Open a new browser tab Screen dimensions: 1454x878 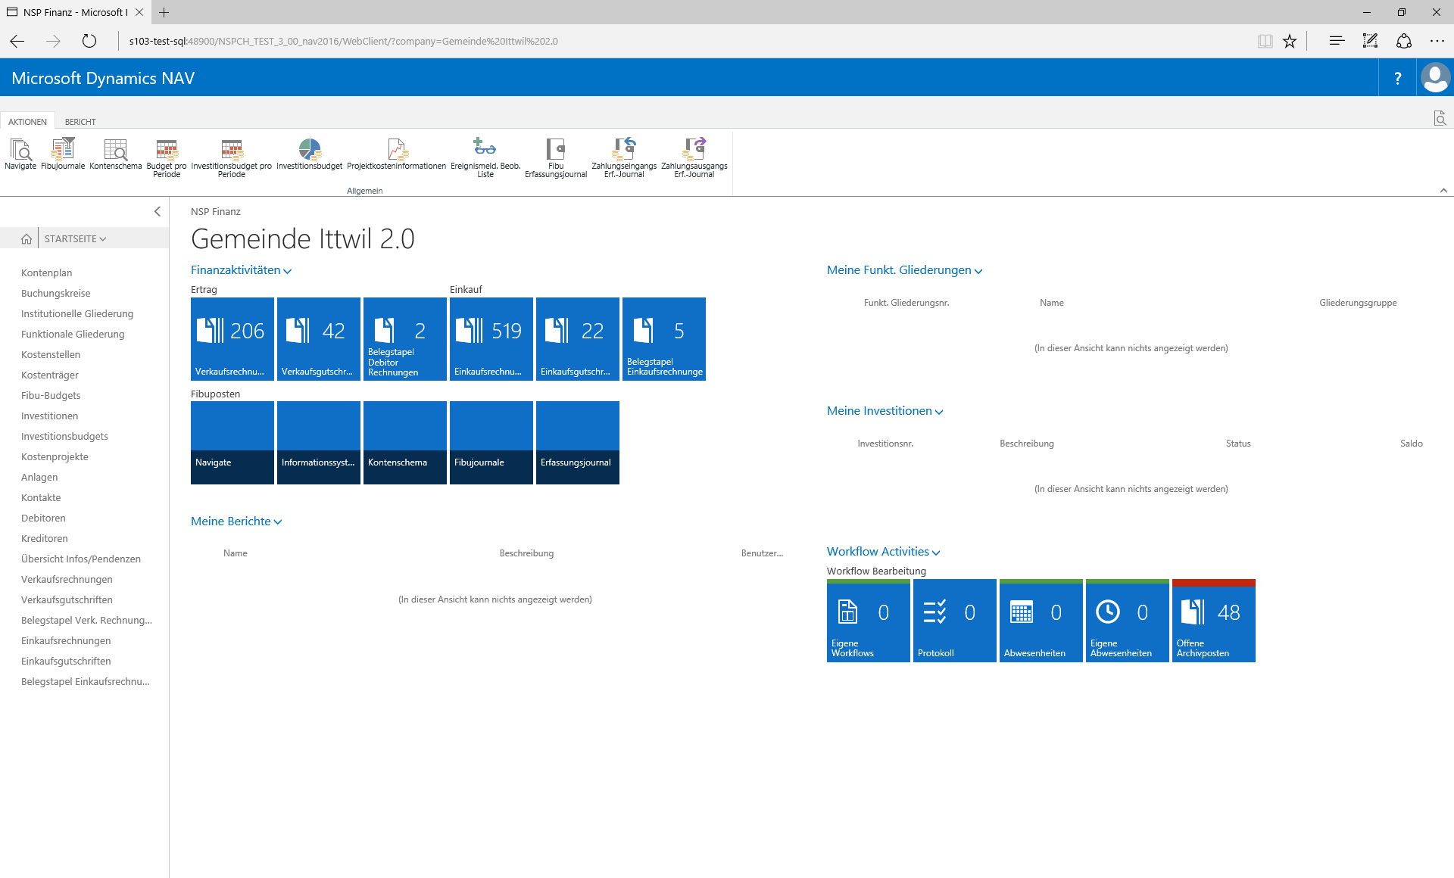coord(164,12)
